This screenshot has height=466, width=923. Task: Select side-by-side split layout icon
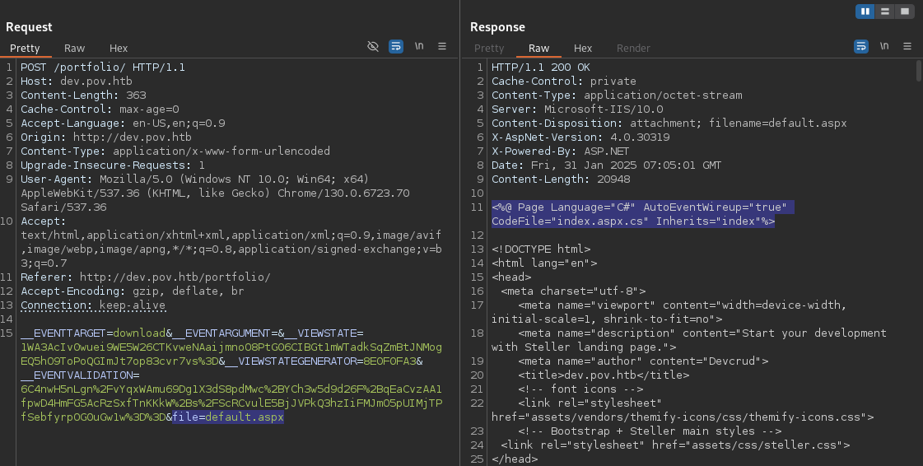point(865,12)
